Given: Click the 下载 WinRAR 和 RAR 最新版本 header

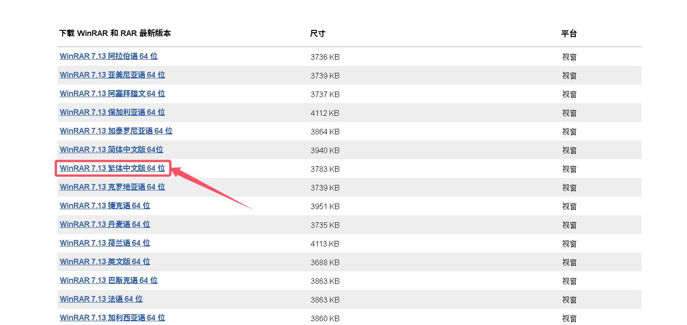Looking at the screenshot, I should click(x=115, y=33).
